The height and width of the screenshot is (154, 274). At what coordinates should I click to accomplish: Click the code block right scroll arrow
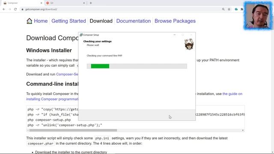tap(243, 130)
